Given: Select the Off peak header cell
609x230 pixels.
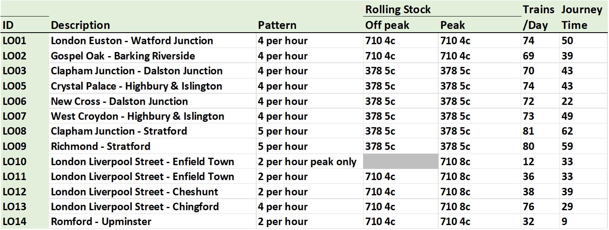Looking at the screenshot, I should (387, 25).
